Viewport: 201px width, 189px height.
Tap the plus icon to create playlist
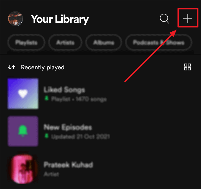pos(188,18)
